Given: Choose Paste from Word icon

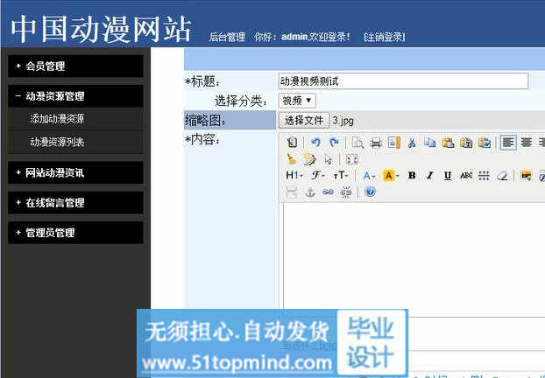Looking at the screenshot, I should coord(485,143).
